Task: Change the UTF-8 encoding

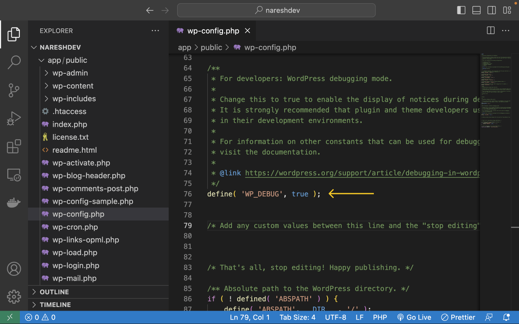Action: (x=335, y=318)
